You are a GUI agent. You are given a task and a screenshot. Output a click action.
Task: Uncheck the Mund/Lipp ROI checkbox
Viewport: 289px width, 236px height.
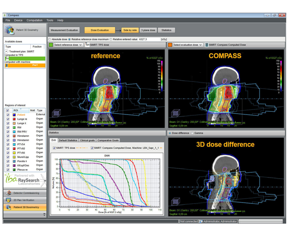[x=8, y=157]
